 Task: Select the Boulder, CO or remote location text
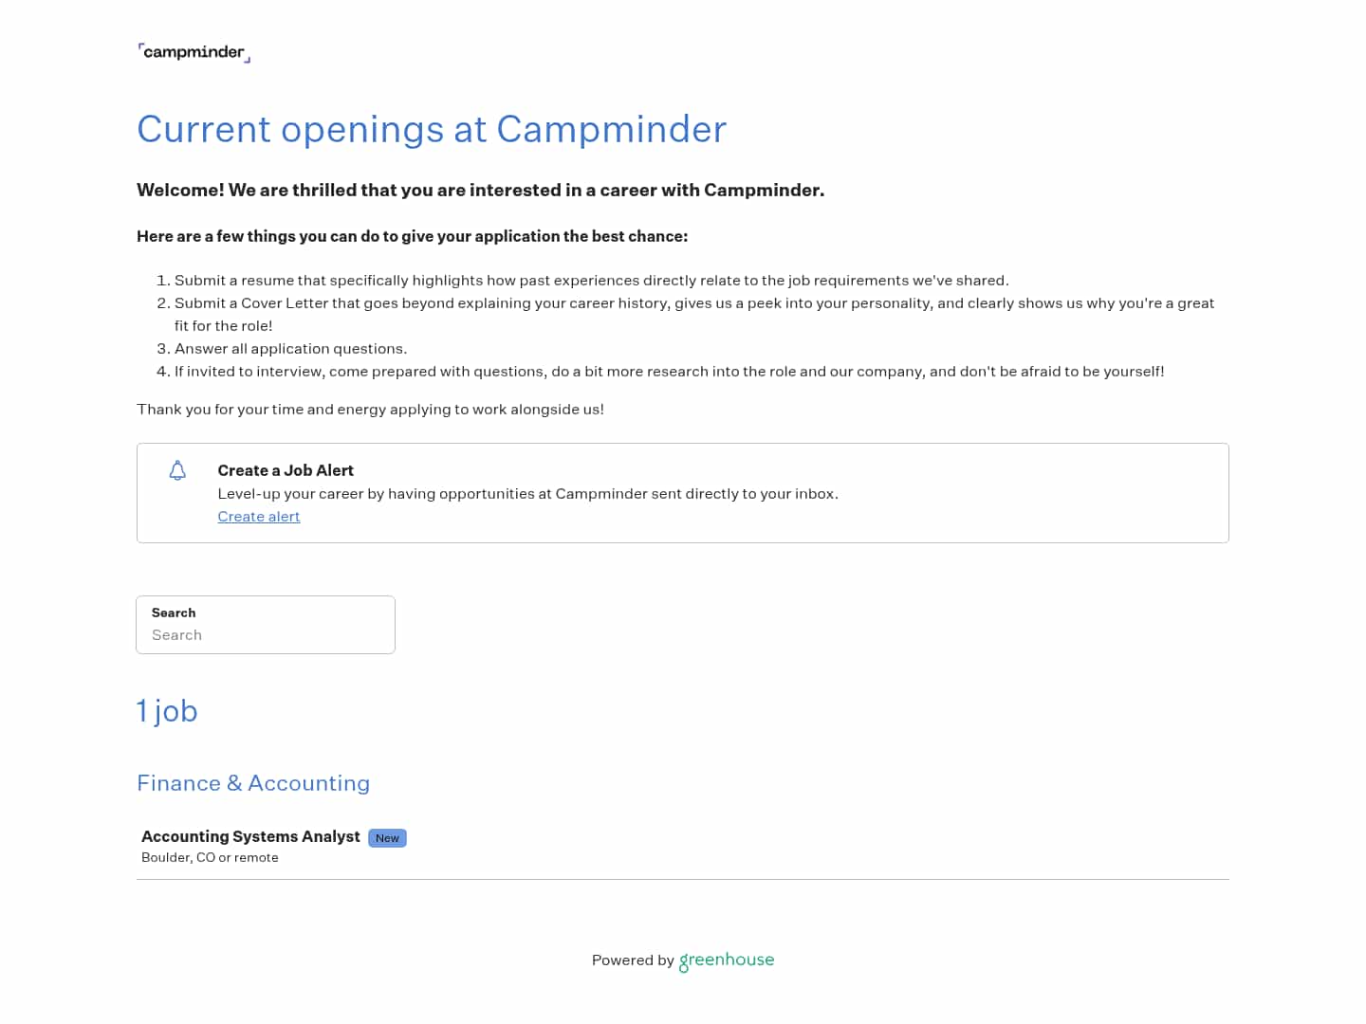[210, 857]
